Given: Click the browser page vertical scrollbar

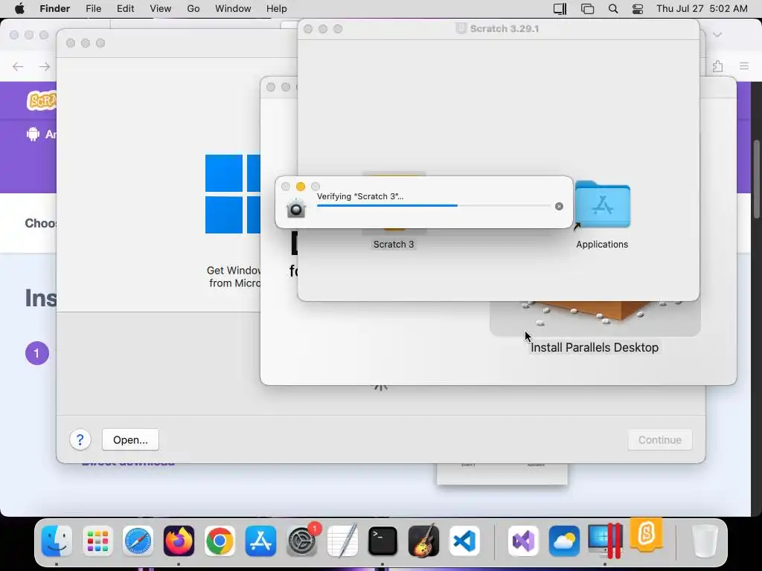Looking at the screenshot, I should (756, 180).
